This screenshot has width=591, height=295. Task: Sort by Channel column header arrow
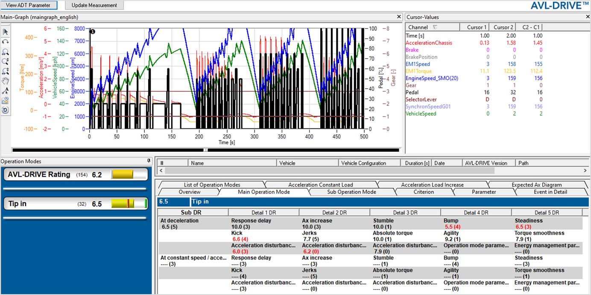pyautogui.click(x=435, y=27)
